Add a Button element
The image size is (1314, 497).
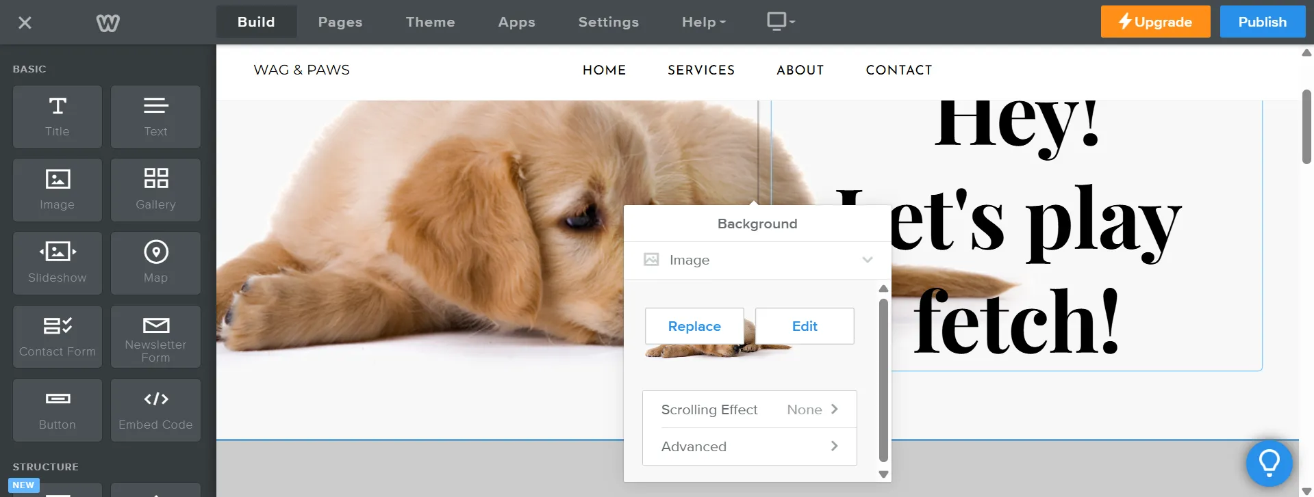click(58, 410)
